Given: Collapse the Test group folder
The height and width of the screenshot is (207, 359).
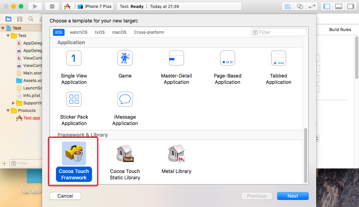Looking at the screenshot, I should [8, 36].
